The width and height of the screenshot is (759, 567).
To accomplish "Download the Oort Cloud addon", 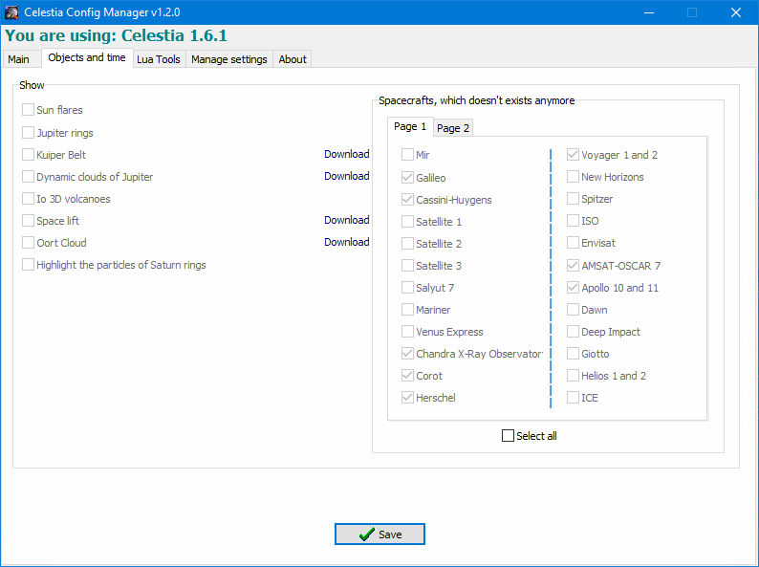I will click(347, 242).
